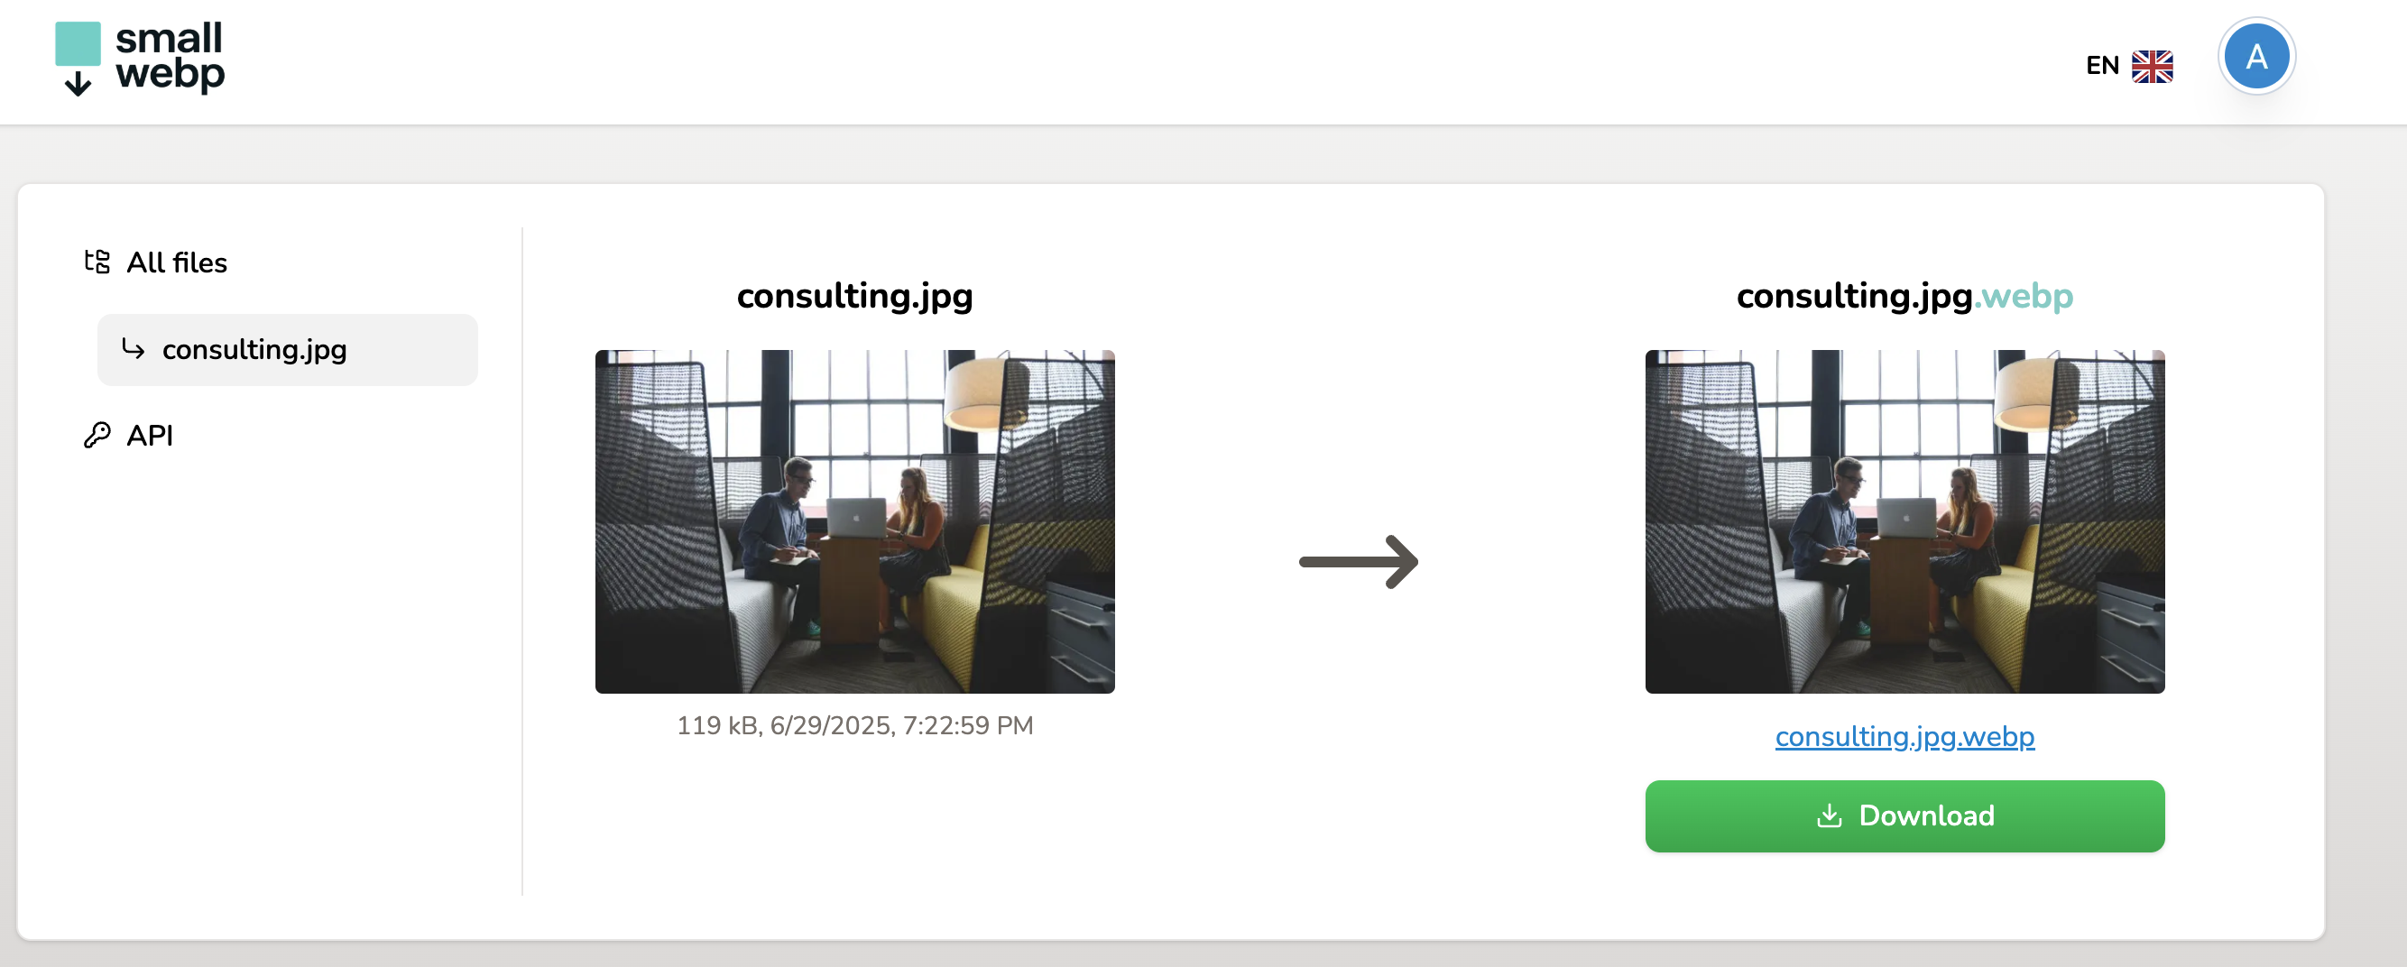Image resolution: width=2407 pixels, height=967 pixels.
Task: Click the converted webp image thumbnail
Action: 1904,521
